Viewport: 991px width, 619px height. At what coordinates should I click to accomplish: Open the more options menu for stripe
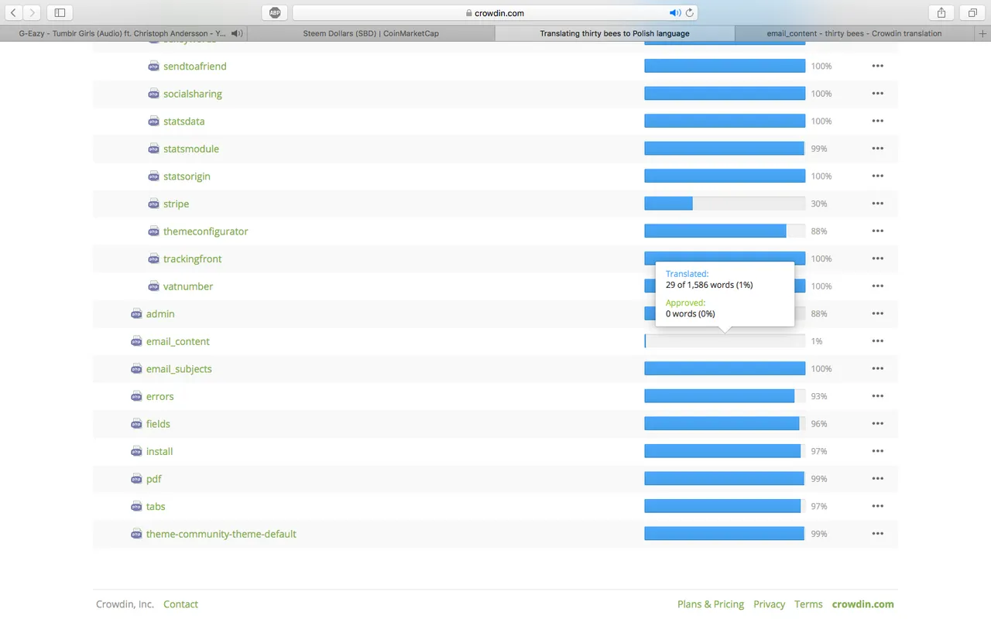coord(877,203)
